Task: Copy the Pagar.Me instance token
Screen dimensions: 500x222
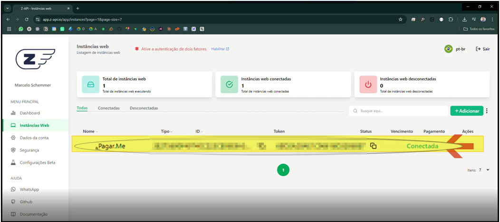Action: tap(373, 146)
